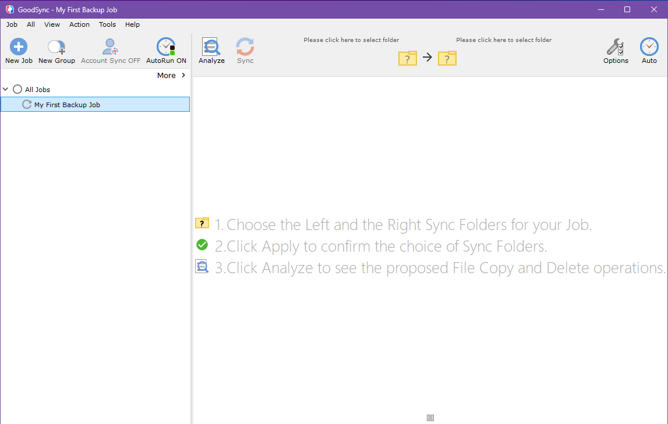The height and width of the screenshot is (424, 668).
Task: Open the All menu
Action: pyautogui.click(x=31, y=24)
